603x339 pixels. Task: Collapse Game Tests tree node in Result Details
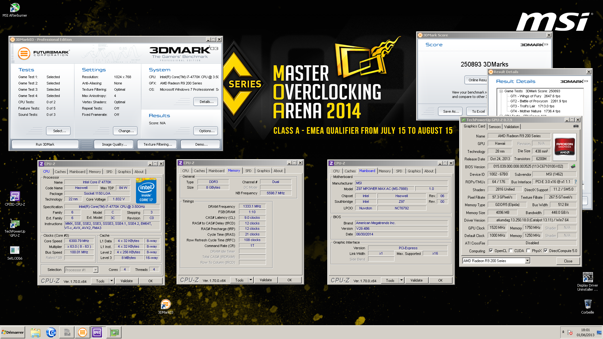501,91
